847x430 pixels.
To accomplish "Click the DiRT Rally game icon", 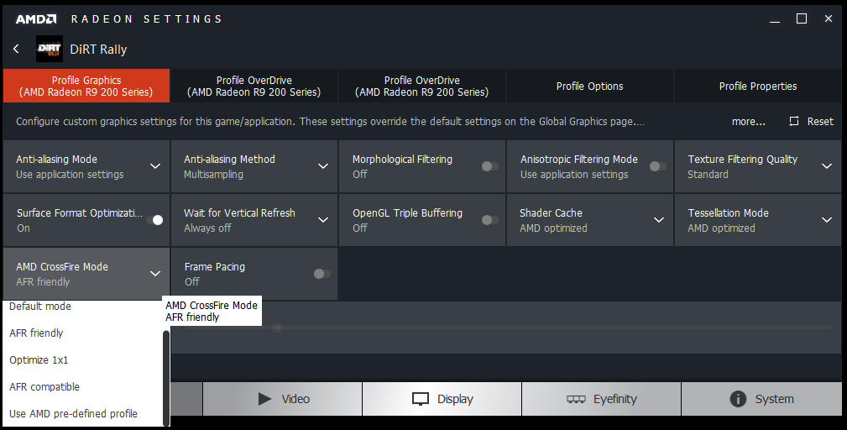I will click(x=50, y=50).
